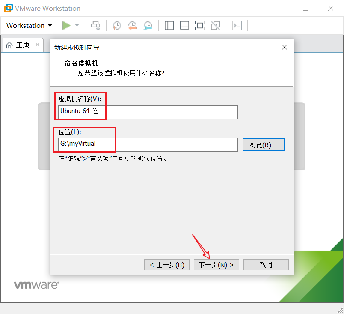Click the 虚拟机名称 input field
Viewport: 344px width, 314px height.
coord(148,112)
